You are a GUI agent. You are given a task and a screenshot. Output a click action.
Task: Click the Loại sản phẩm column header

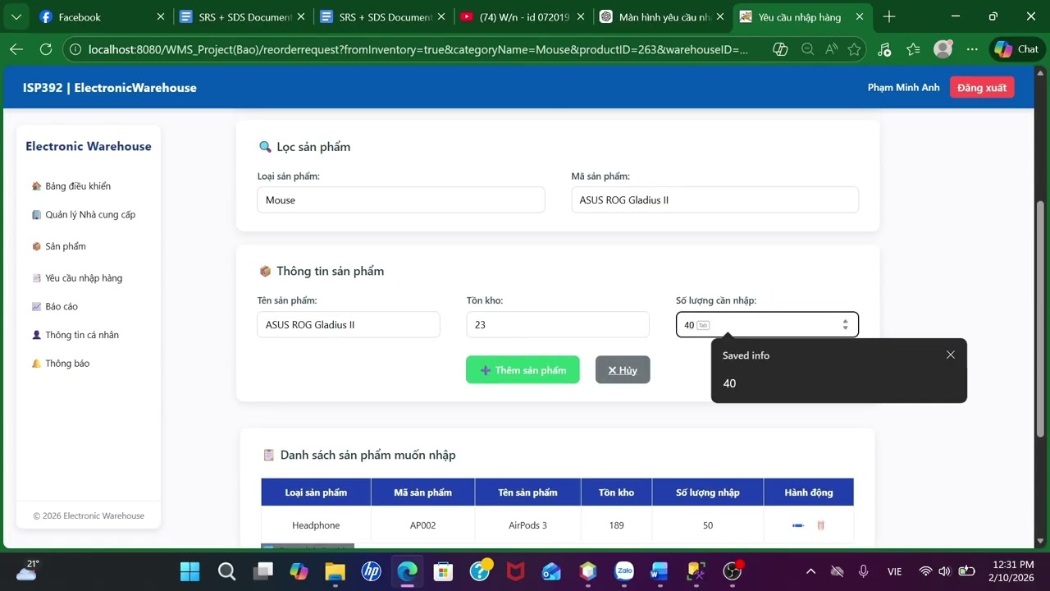pyautogui.click(x=316, y=492)
